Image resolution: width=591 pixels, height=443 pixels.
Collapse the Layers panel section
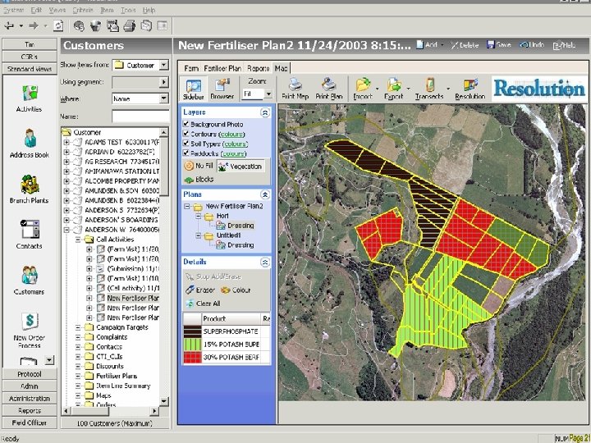coord(265,112)
